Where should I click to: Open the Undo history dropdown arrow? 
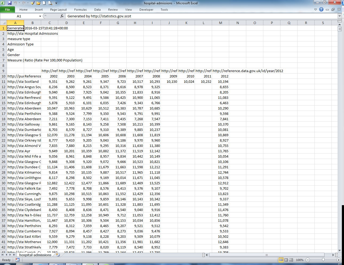[x=19, y=3]
